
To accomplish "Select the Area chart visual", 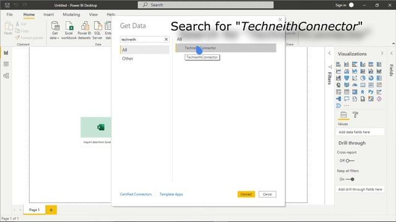I will tap(346, 72).
